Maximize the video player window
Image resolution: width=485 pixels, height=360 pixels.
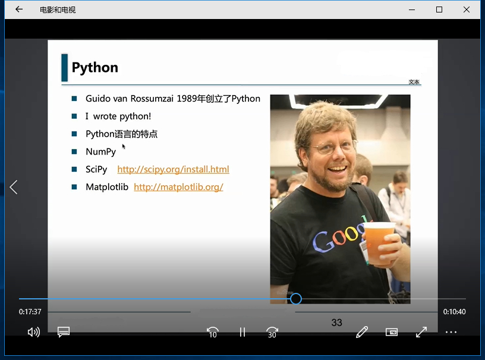[439, 10]
